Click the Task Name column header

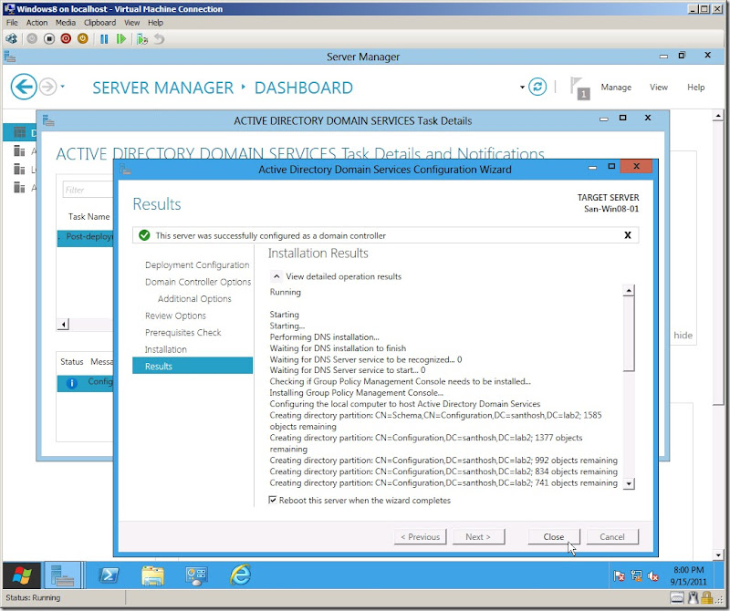pyautogui.click(x=89, y=216)
